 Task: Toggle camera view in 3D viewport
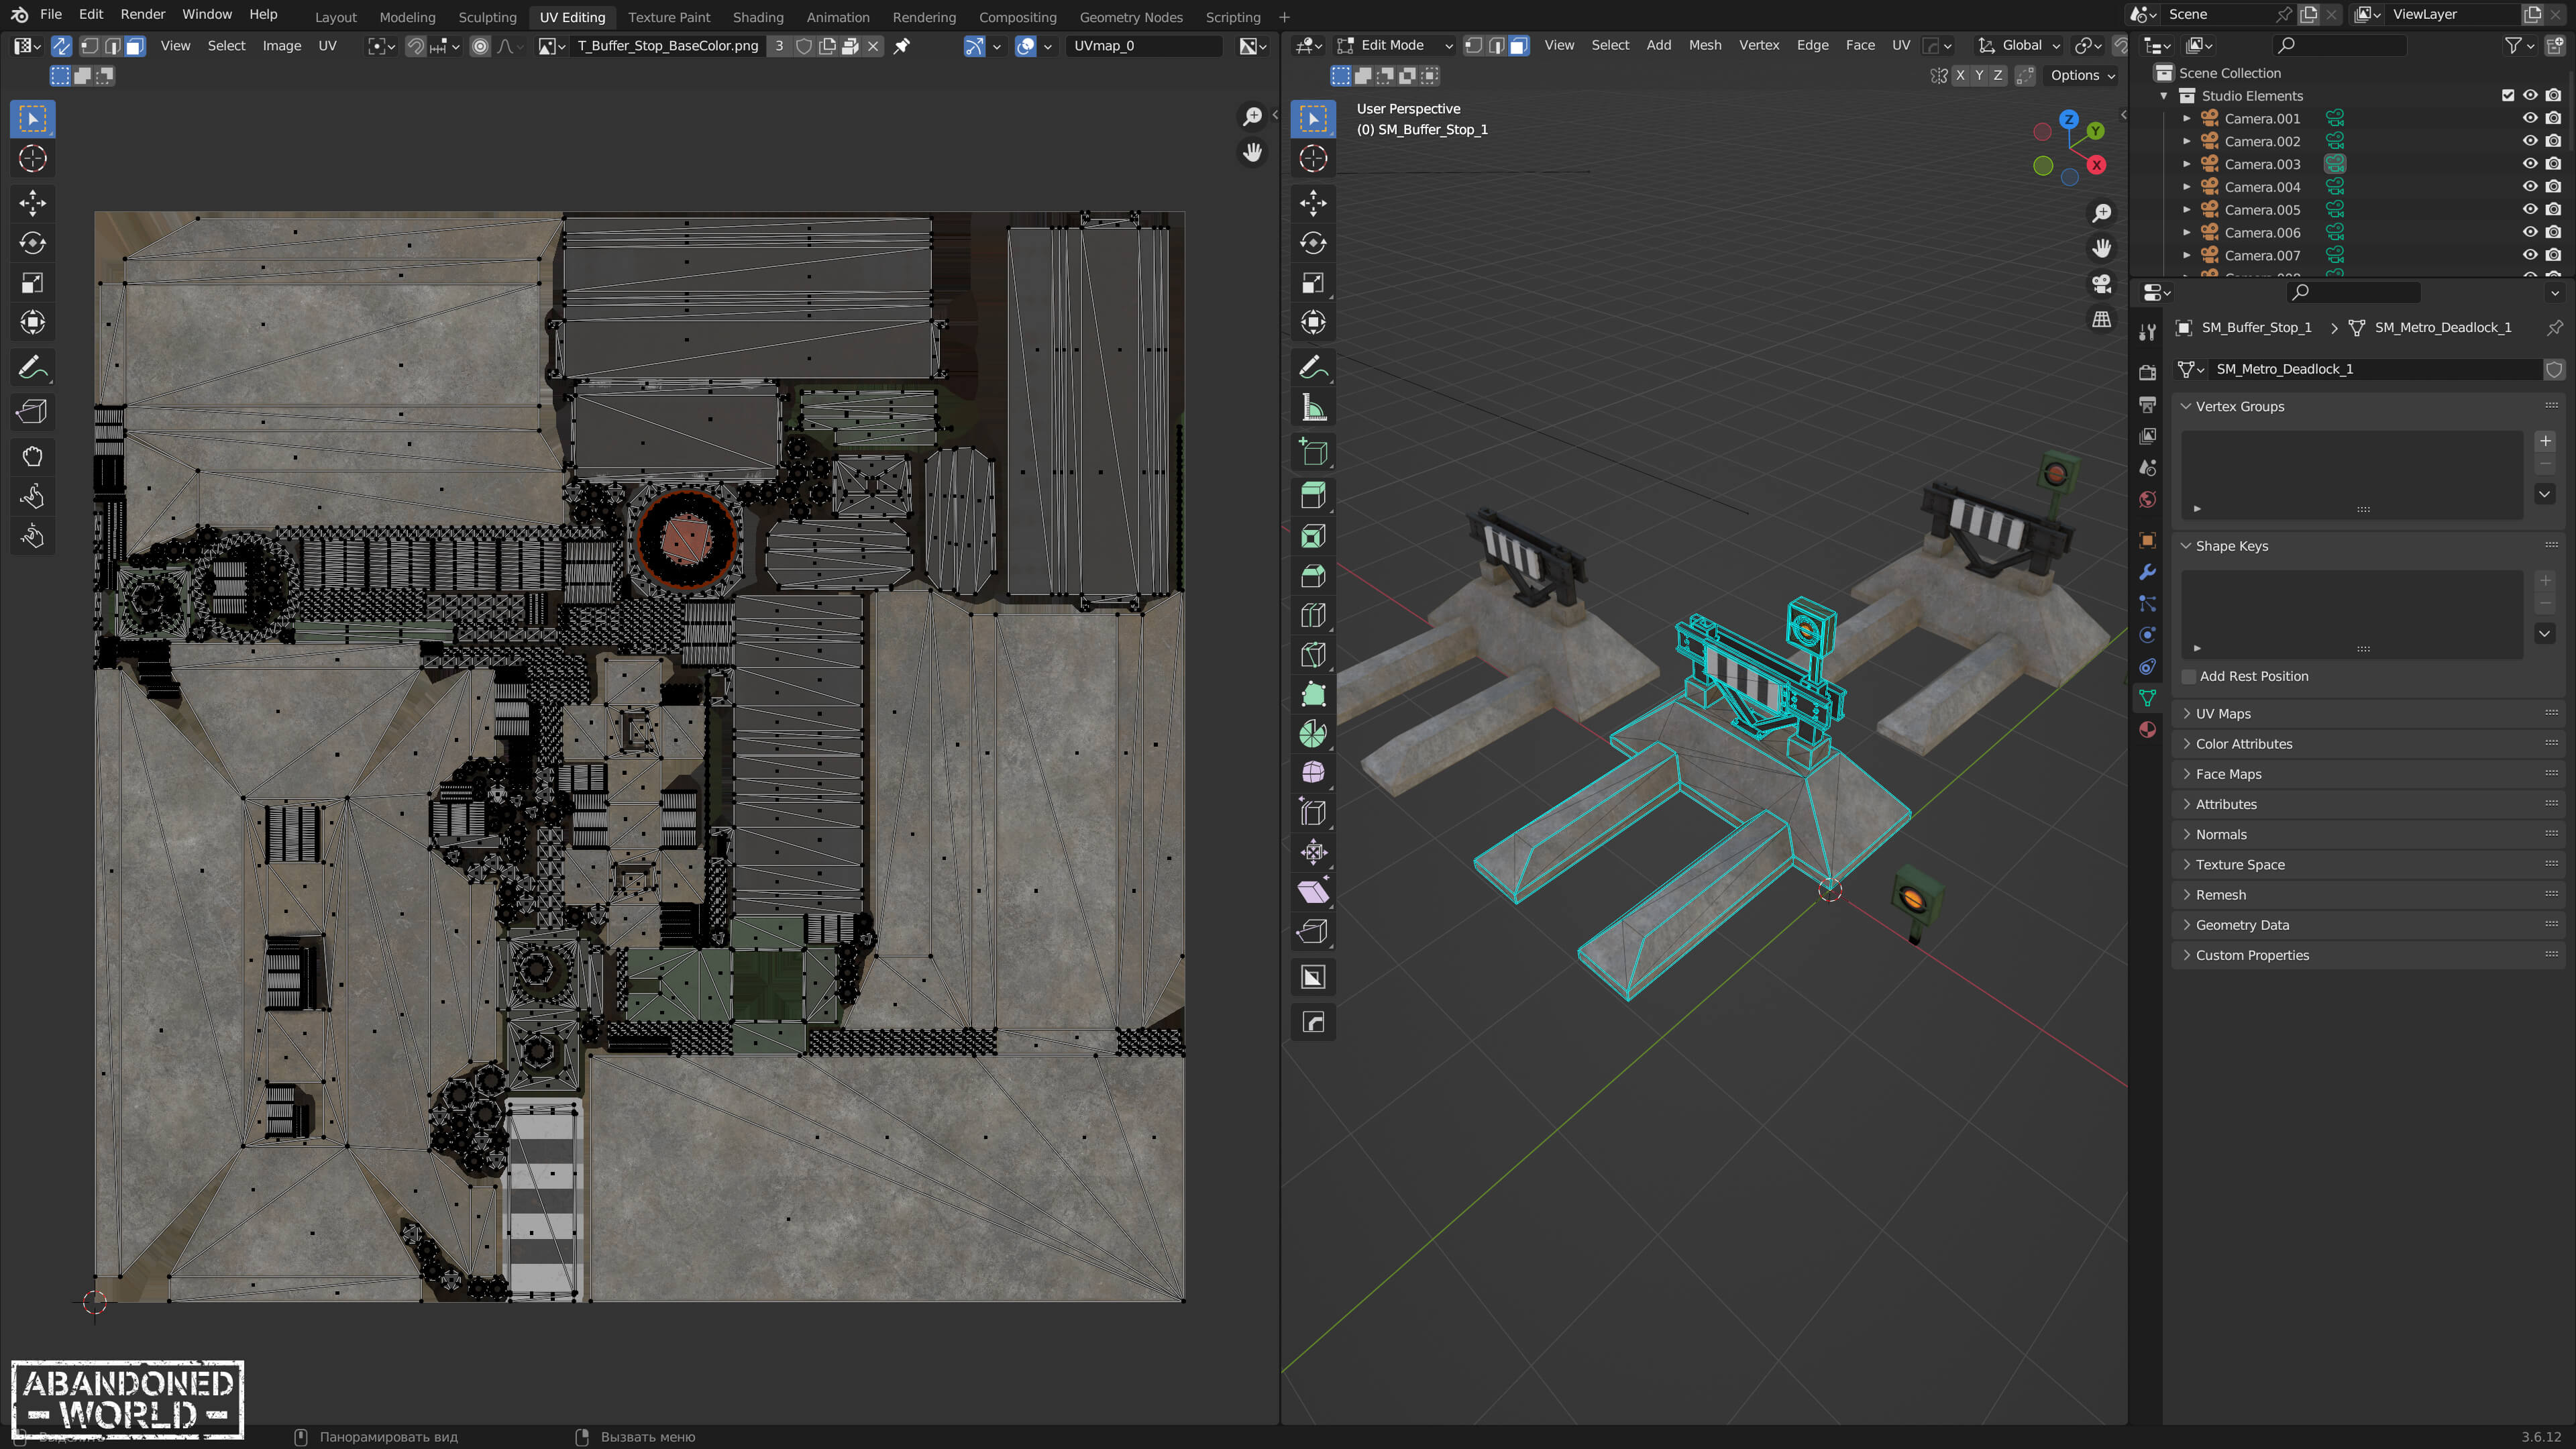(2102, 284)
